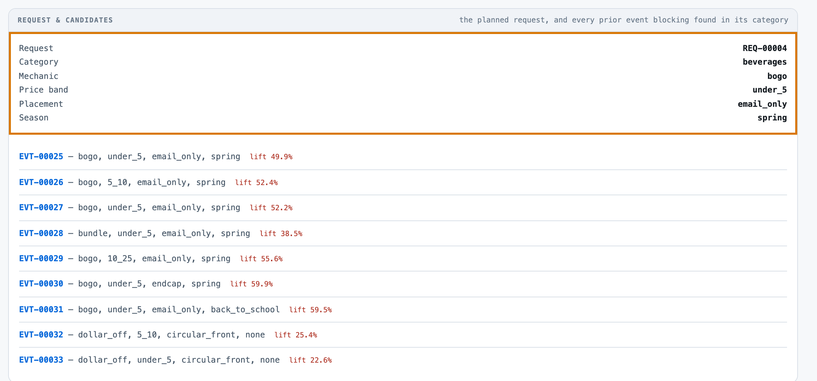Click the lift 59.9% label

pos(252,284)
